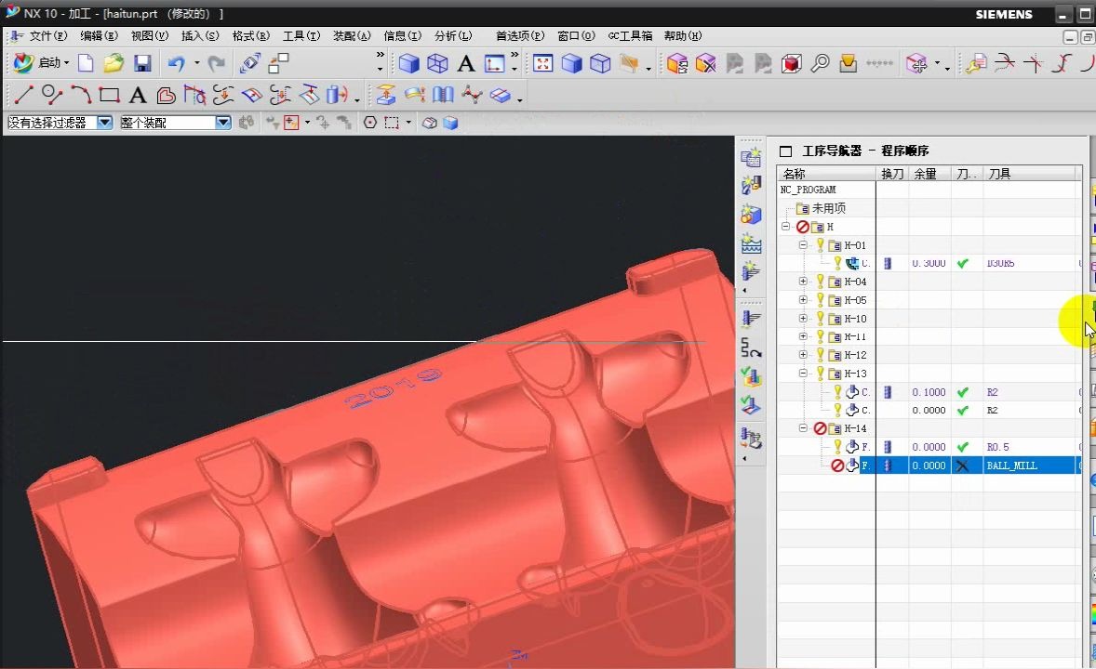Open the 分析(L) menu
This screenshot has height=669, width=1096.
click(453, 36)
